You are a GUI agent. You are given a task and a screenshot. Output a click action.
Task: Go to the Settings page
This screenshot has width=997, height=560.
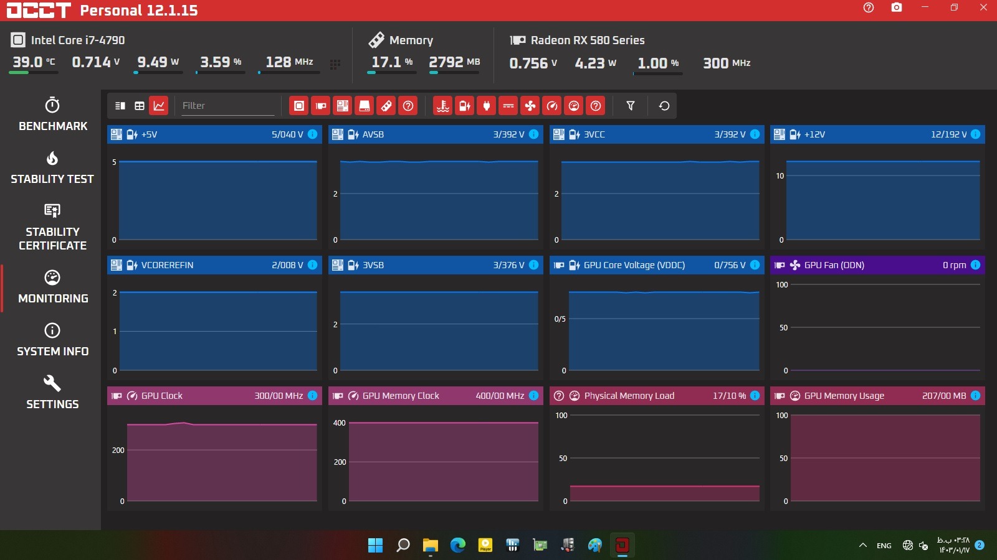pyautogui.click(x=52, y=393)
